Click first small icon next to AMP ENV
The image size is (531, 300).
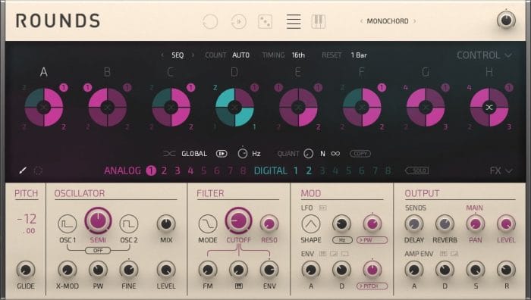pos(443,254)
